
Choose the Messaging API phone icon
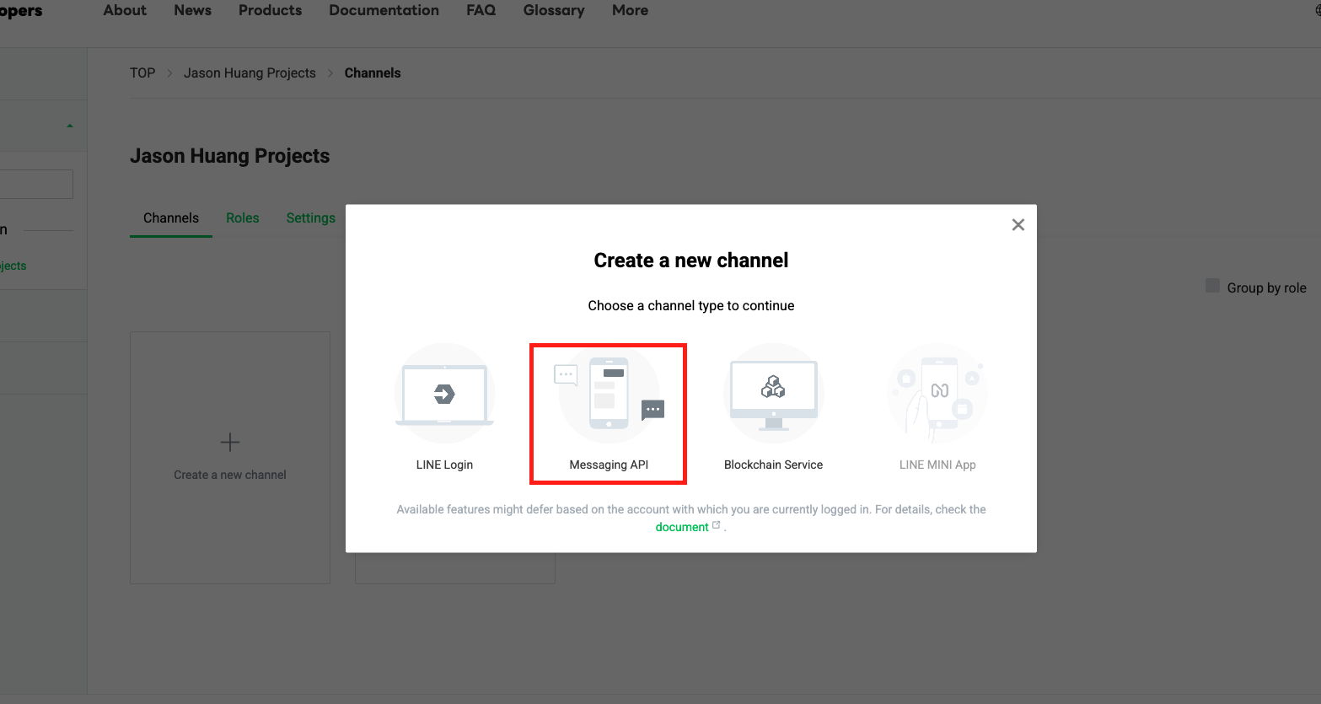(x=609, y=395)
